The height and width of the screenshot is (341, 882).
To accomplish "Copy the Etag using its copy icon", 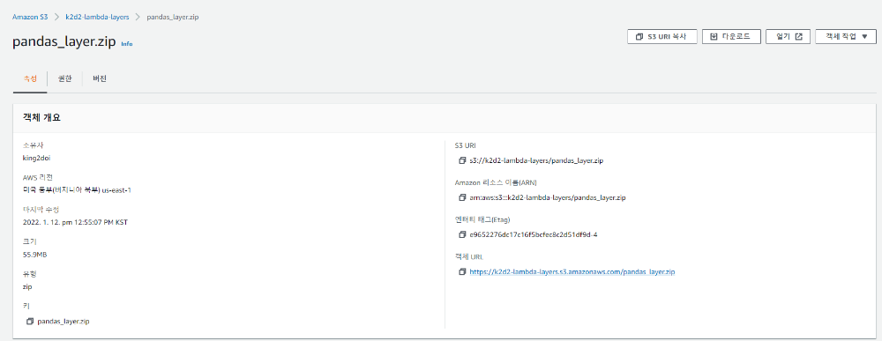I will pyautogui.click(x=462, y=235).
